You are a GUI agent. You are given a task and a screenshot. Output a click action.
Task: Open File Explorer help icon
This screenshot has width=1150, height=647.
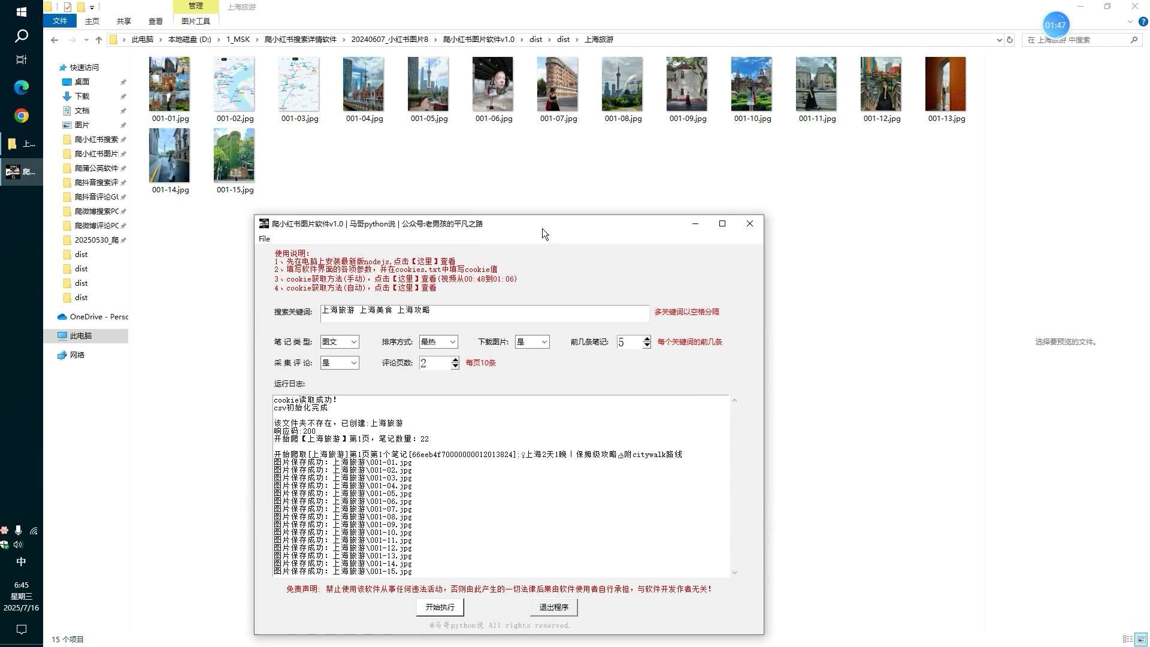pyautogui.click(x=1143, y=22)
